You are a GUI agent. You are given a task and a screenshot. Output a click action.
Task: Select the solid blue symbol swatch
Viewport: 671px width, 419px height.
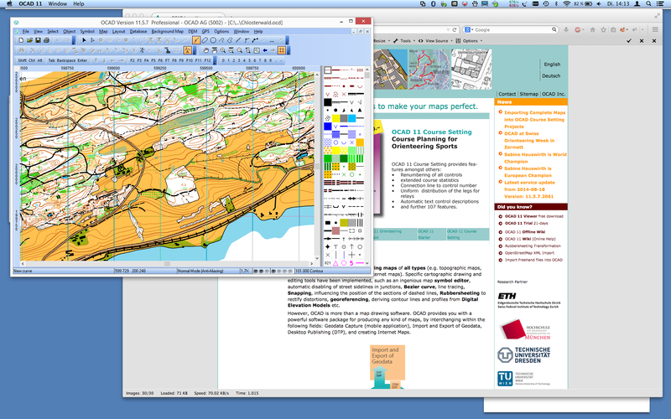pos(328,127)
